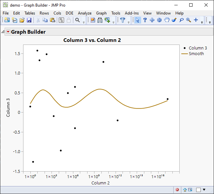214x194 pixels.
Task: Expand overflow arrow after the add-table icon
Action: tap(113, 22)
